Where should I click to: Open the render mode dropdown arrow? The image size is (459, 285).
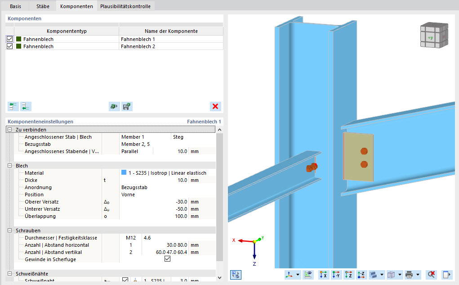(x=382, y=275)
